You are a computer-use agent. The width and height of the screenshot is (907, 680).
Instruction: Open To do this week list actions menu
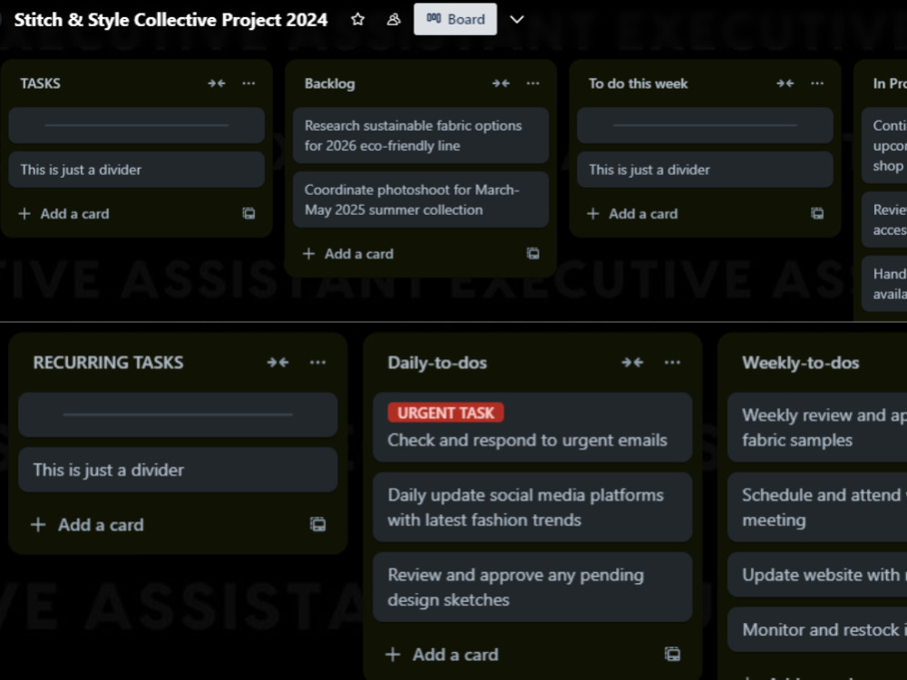tap(817, 83)
